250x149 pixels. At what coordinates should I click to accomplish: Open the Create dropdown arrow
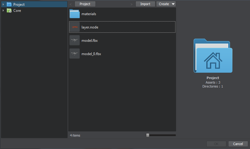coord(173,4)
